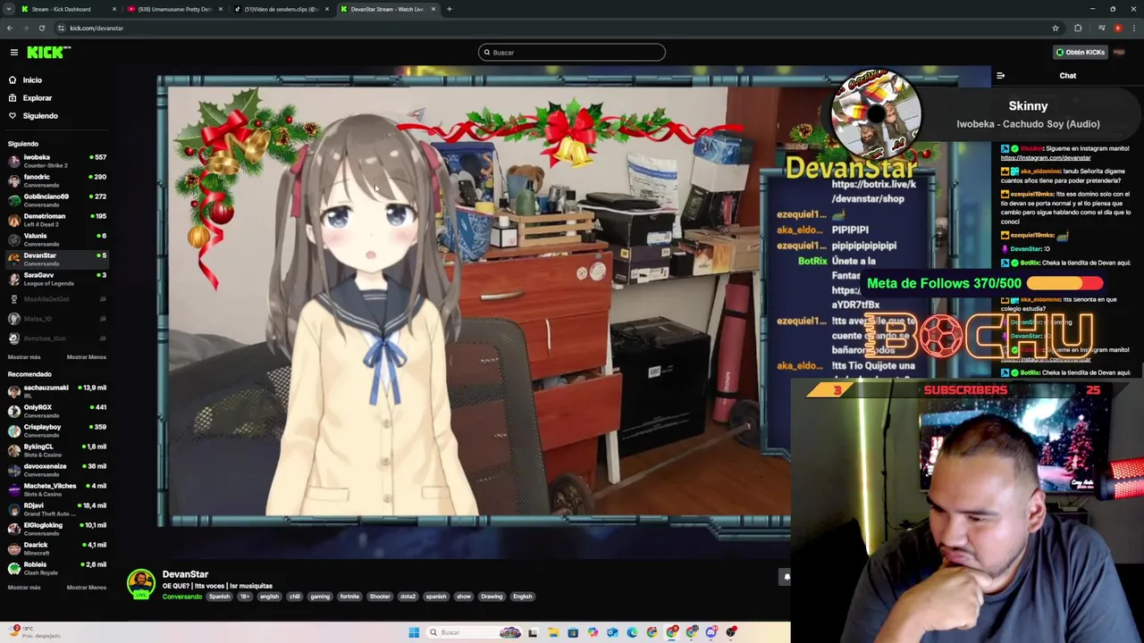Select the fortnite tag

click(349, 597)
